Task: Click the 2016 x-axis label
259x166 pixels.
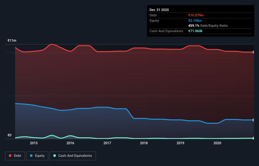Action: point(70,143)
